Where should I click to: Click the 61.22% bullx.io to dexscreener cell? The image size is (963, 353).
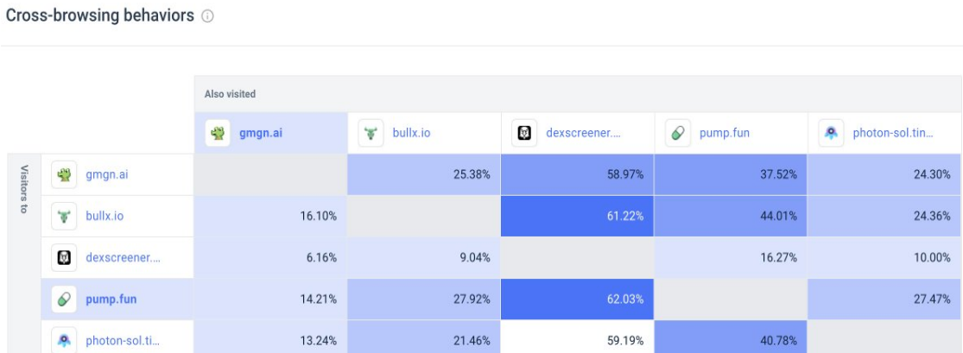point(577,216)
